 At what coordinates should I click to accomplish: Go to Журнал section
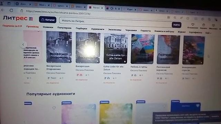(181, 32)
